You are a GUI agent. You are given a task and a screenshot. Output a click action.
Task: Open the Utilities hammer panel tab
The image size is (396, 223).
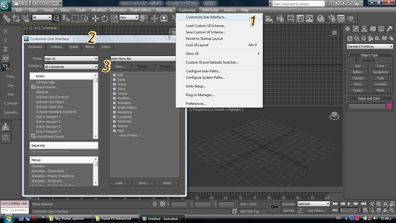pyautogui.click(x=390, y=28)
